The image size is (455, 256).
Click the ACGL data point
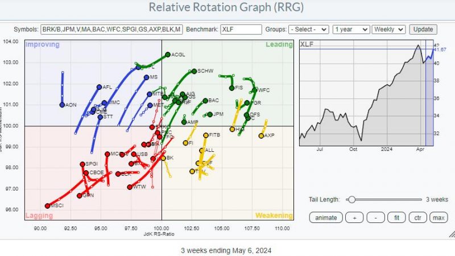[x=168, y=55]
